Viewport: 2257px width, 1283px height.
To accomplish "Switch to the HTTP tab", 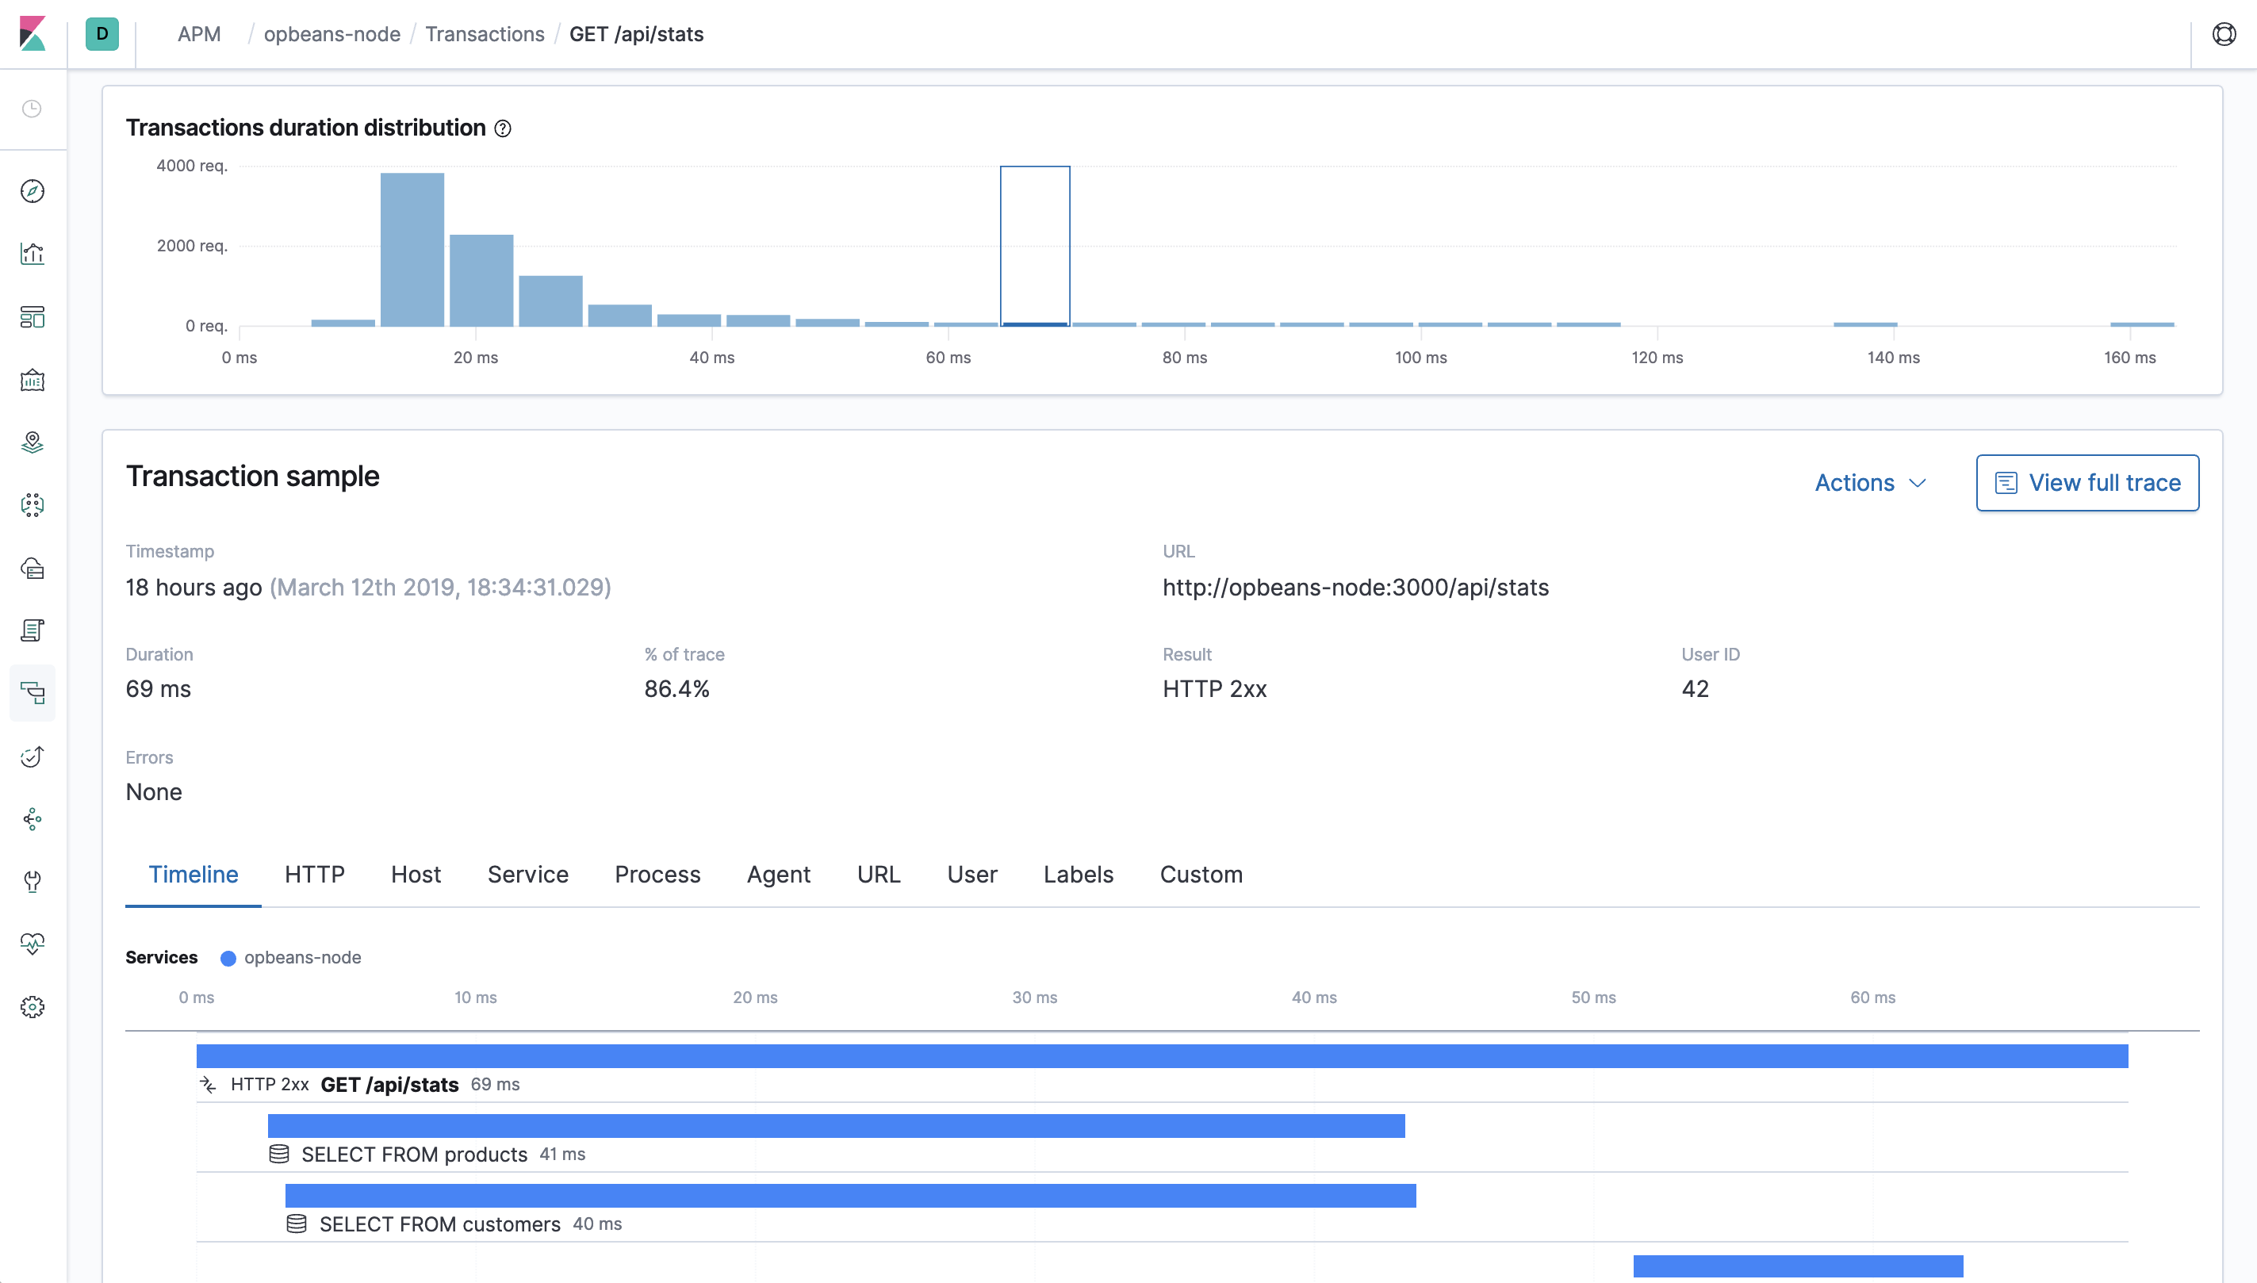I will coord(314,874).
